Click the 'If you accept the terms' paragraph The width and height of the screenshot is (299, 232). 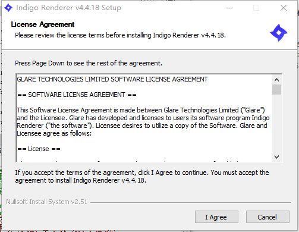tap(142, 177)
